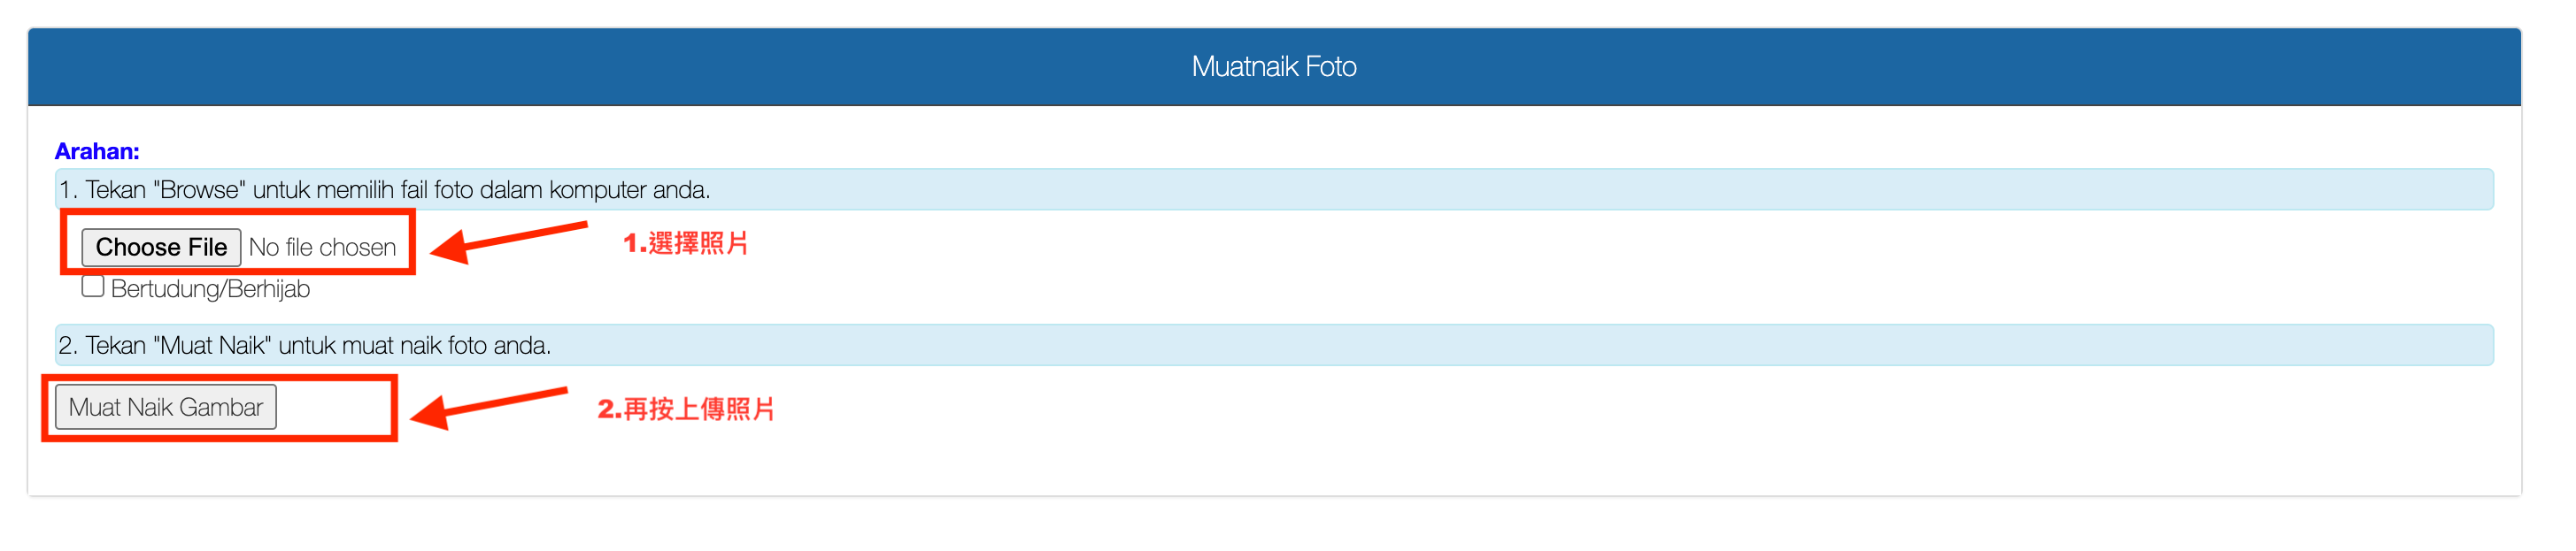Image resolution: width=2576 pixels, height=551 pixels.
Task: Click the Muatnaik Foto header title
Action: (x=1273, y=67)
